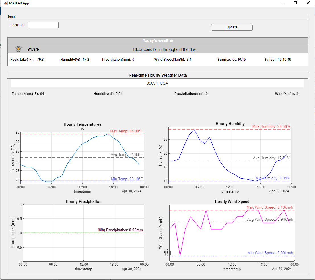Click the Avg Temp: 81.83°F label
315x280 pixels.
pos(127,154)
